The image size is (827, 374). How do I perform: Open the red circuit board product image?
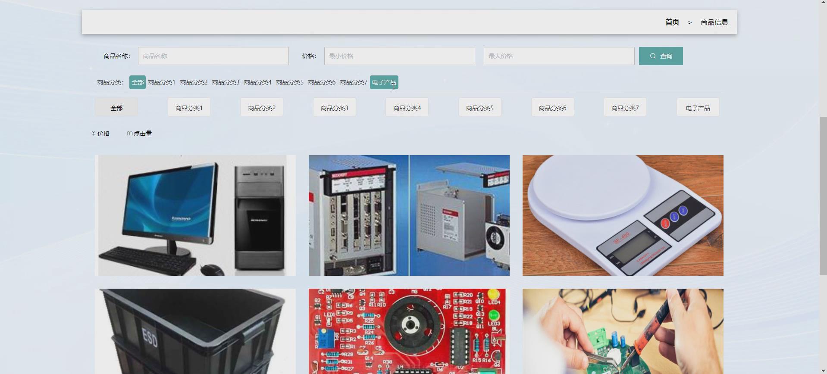[x=409, y=331]
